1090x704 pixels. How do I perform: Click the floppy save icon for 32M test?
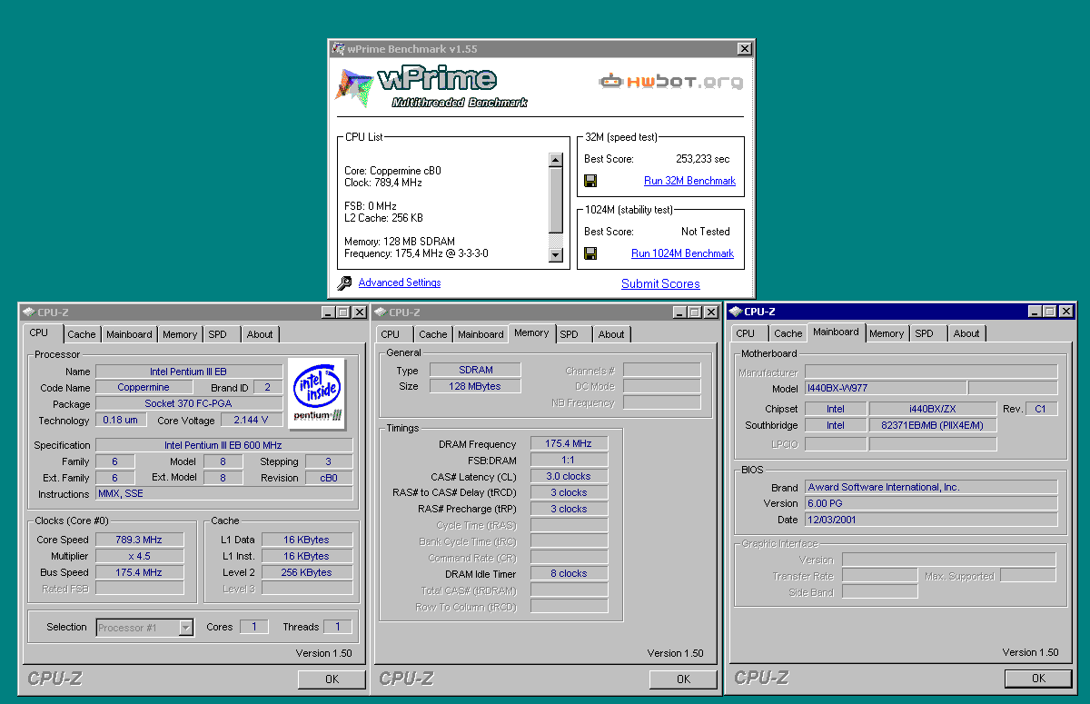(x=590, y=181)
